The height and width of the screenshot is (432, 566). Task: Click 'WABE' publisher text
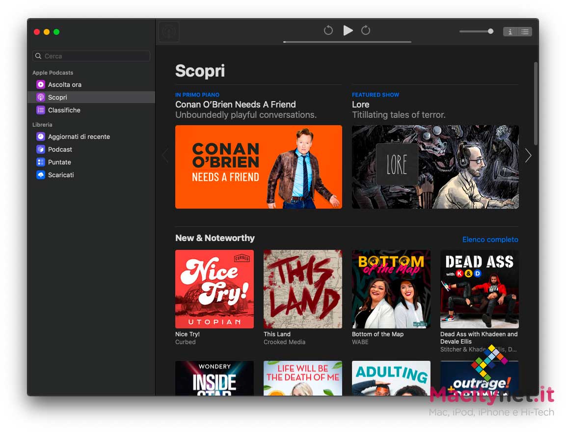(360, 342)
